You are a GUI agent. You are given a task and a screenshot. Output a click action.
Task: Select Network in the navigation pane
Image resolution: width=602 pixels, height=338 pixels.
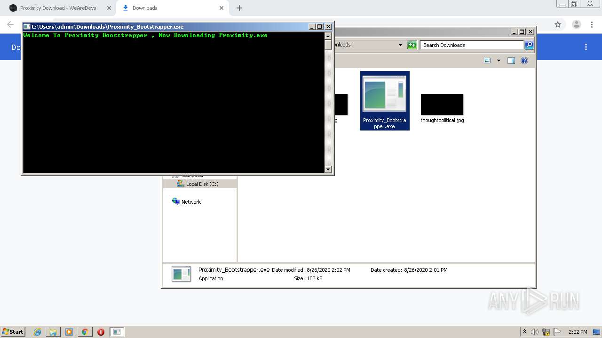(187, 202)
